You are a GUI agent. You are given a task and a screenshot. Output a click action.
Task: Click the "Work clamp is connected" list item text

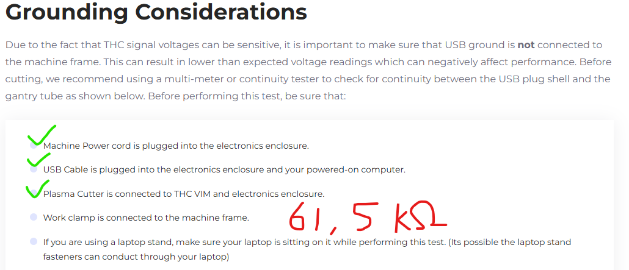coord(146,218)
